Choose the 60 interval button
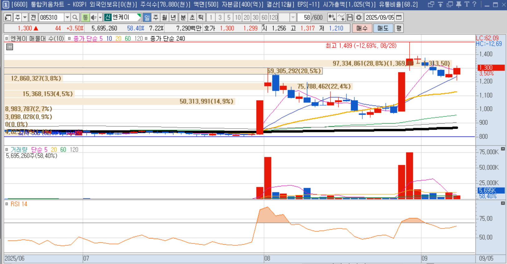 click(x=265, y=17)
